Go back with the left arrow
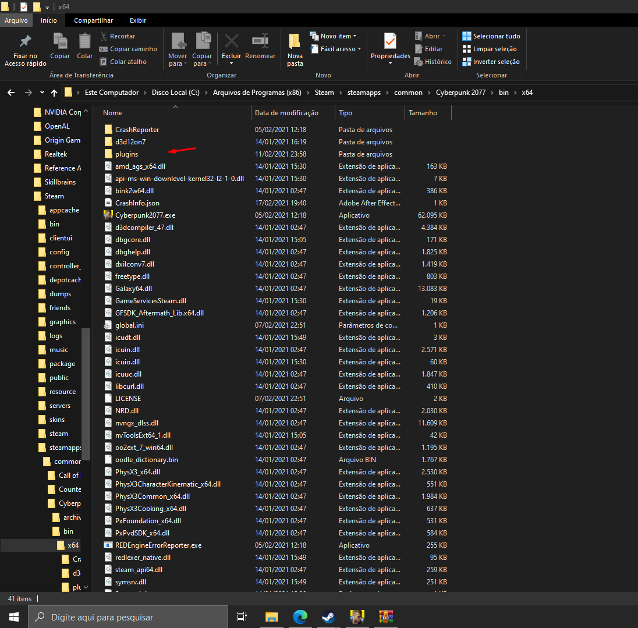 (11, 93)
